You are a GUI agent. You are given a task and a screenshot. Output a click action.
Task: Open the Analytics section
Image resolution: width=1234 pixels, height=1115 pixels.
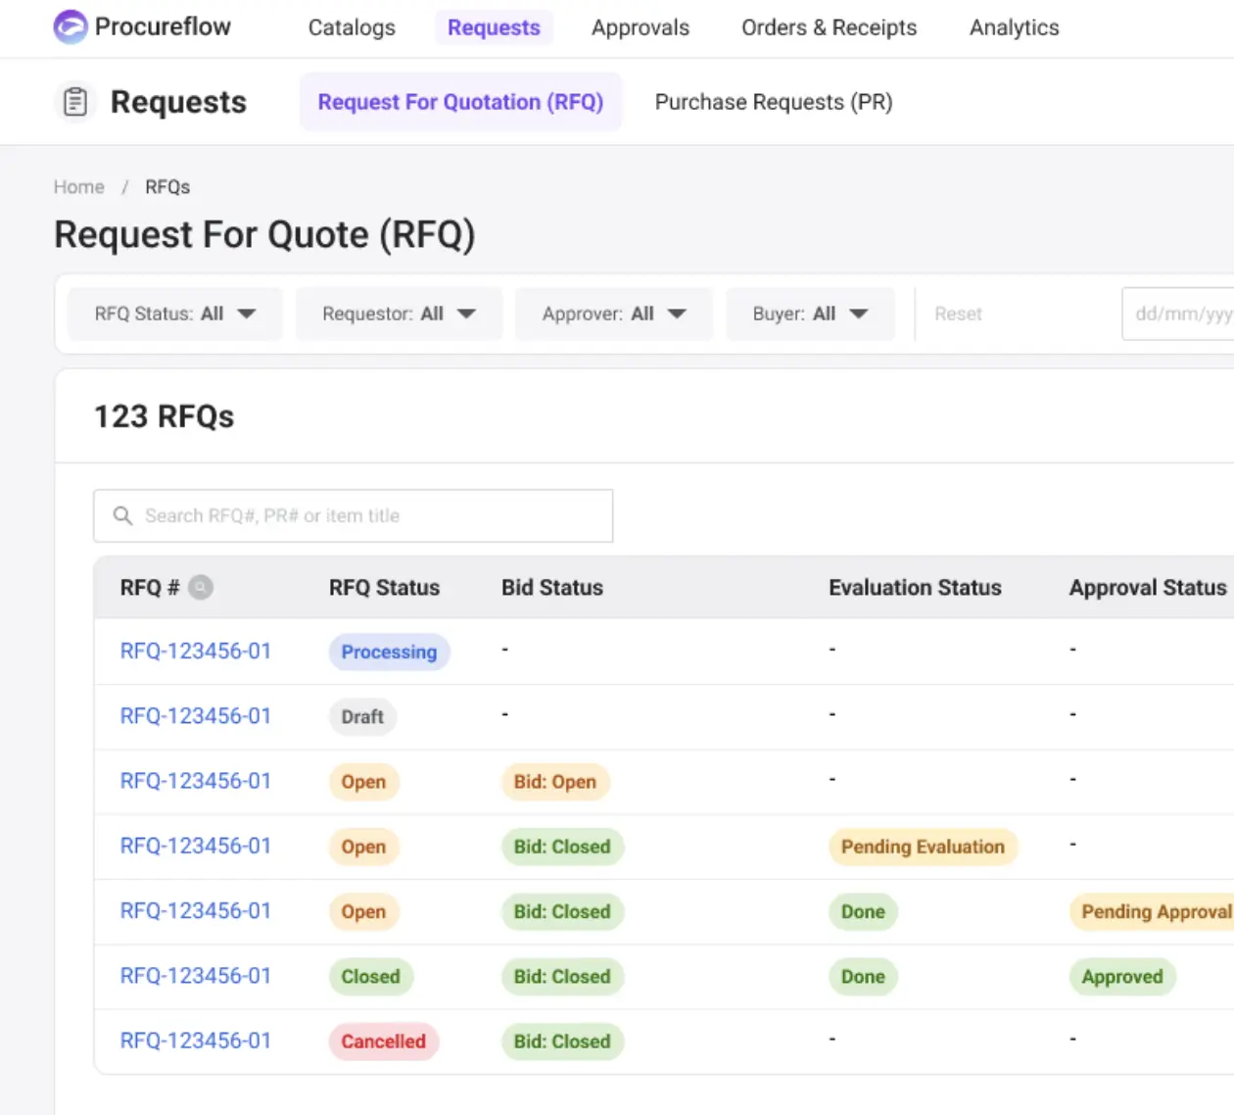coord(1014,27)
